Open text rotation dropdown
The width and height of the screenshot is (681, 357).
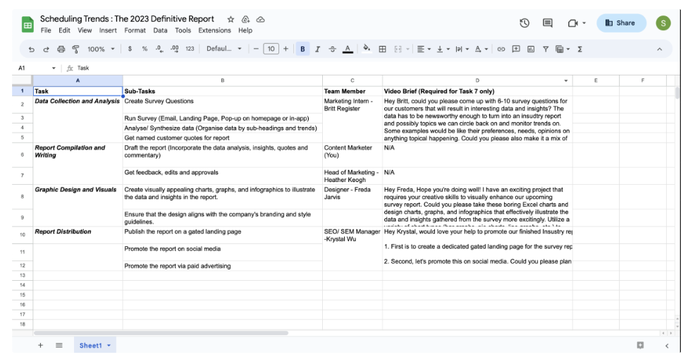[x=481, y=49]
